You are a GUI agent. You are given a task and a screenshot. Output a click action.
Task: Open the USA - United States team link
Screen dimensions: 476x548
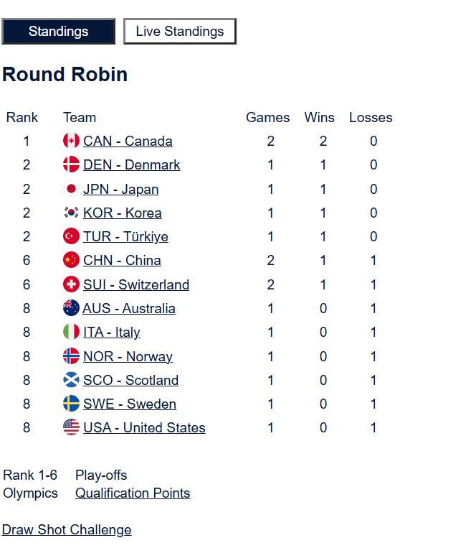(144, 428)
